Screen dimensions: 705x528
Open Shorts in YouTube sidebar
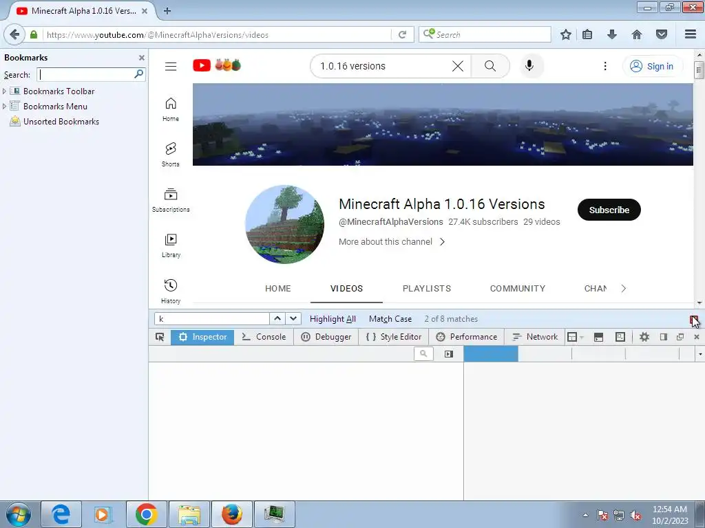click(171, 155)
